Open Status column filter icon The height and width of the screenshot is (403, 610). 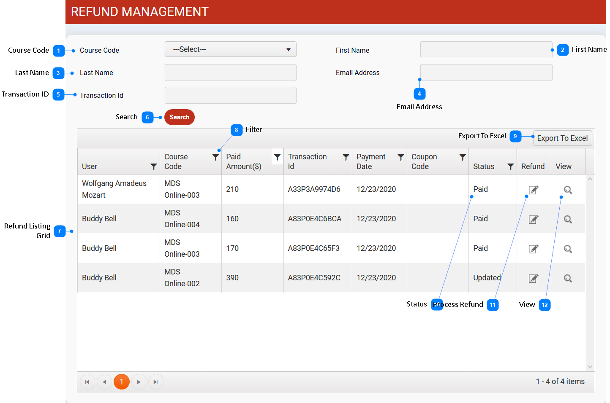pyautogui.click(x=510, y=167)
